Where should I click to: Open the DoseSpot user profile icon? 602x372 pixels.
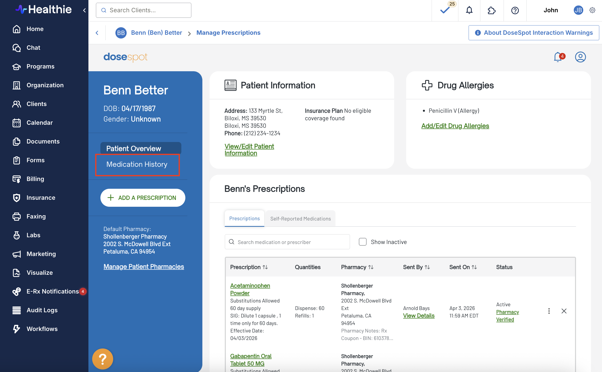[580, 57]
